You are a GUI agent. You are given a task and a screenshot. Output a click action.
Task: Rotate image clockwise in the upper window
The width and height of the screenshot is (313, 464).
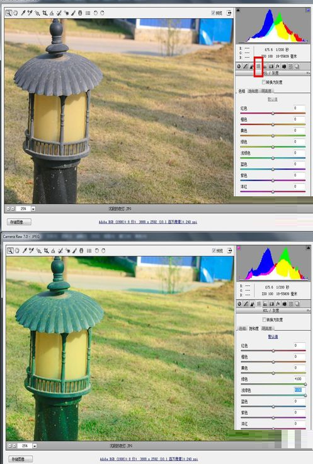(x=102, y=13)
